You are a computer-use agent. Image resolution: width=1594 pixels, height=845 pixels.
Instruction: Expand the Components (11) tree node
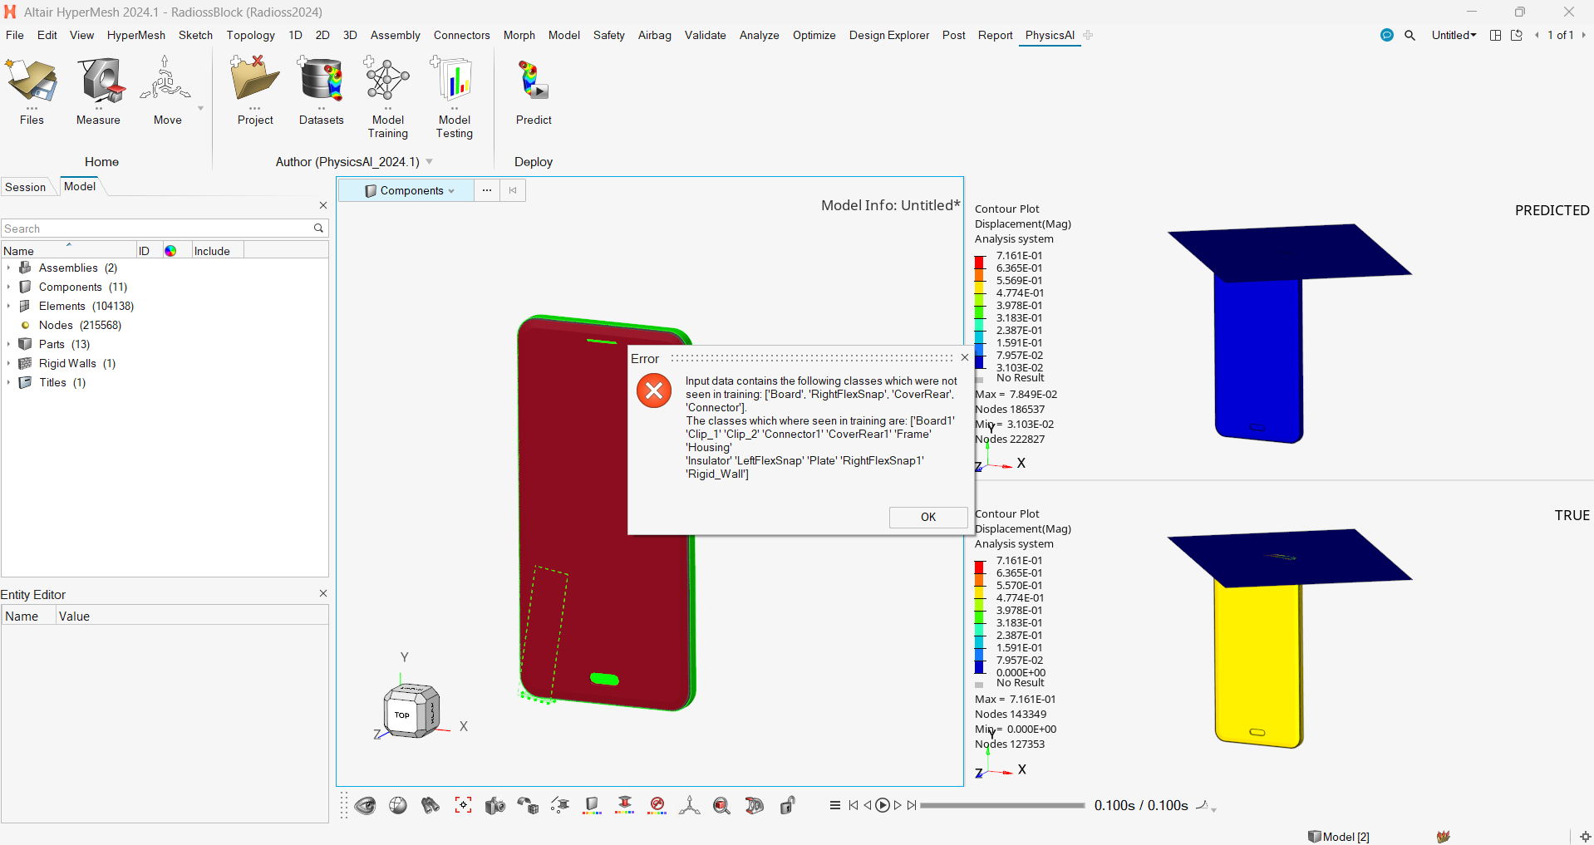8,287
